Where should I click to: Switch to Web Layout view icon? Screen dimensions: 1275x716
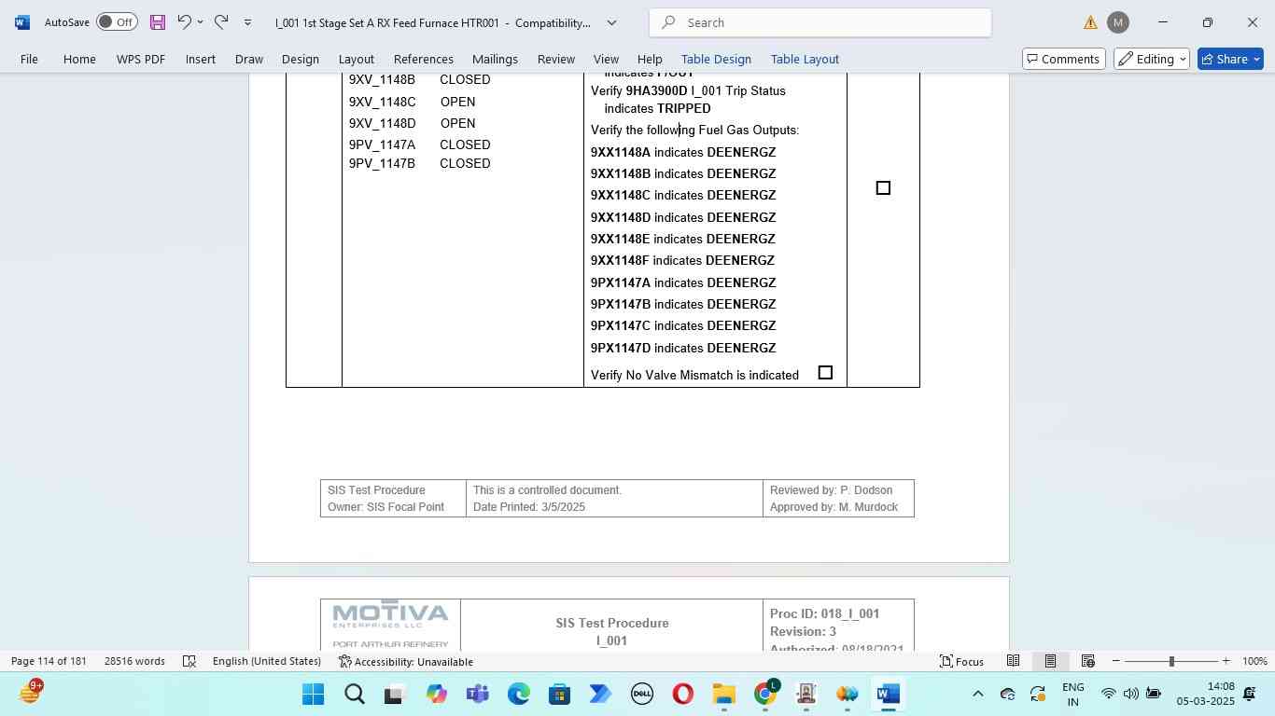coord(1087,661)
